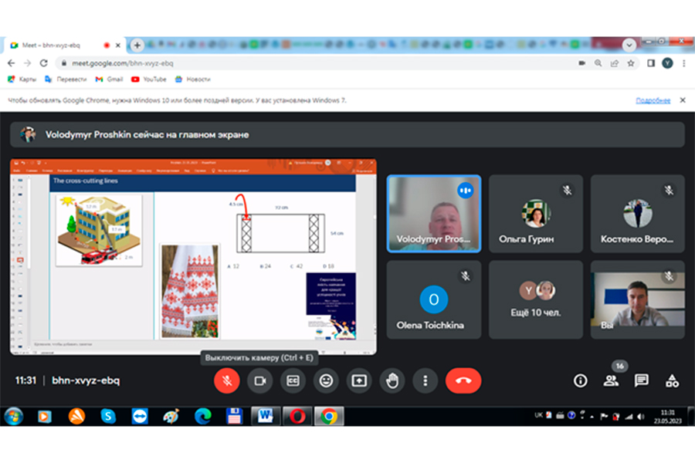695x463 pixels.
Task: Click the 'Подробнее' link in Chrome notice
Action: (x=653, y=100)
